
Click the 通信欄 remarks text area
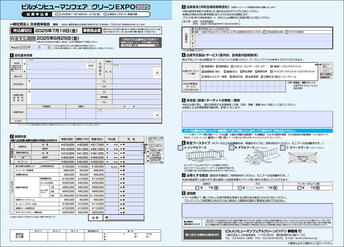tap(257, 210)
